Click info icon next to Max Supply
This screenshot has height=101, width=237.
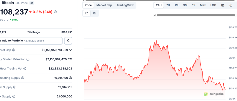point(14,96)
